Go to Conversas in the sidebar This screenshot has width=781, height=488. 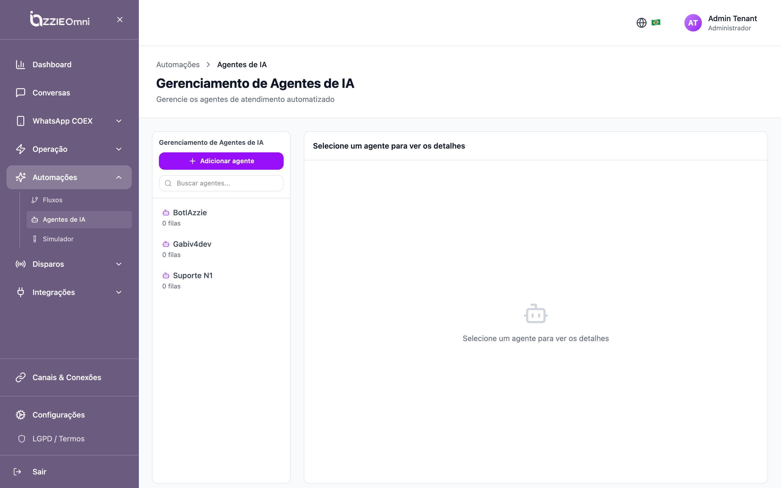click(x=69, y=93)
